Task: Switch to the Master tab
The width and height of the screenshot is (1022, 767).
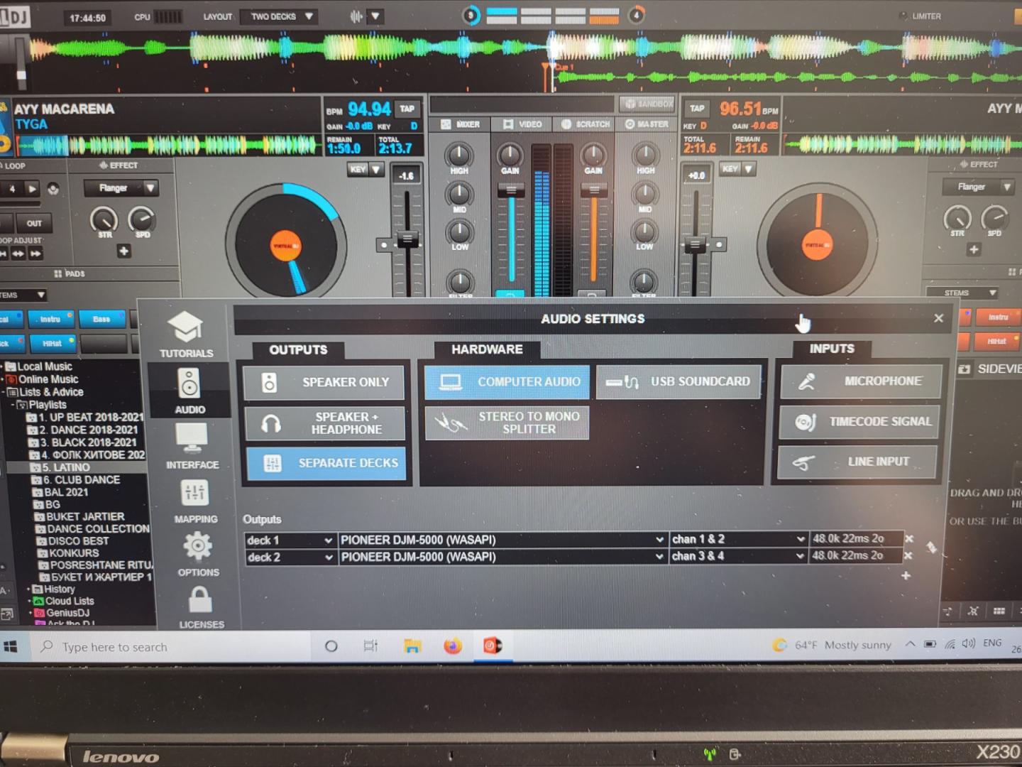Action: [x=647, y=124]
